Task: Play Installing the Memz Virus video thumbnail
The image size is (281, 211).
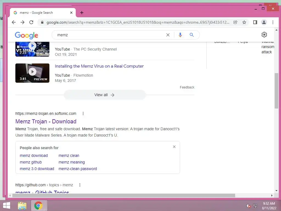Action: 32,73
